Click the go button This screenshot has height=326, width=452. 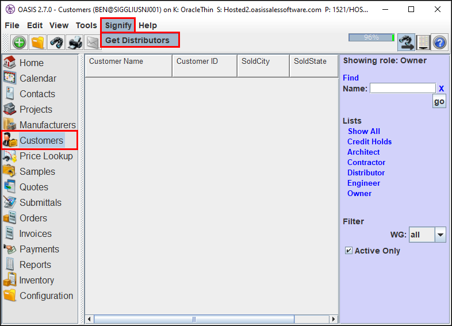coord(439,101)
